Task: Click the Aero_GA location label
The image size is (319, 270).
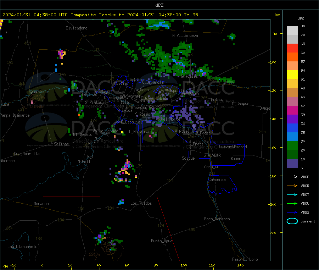Action: click(212, 167)
